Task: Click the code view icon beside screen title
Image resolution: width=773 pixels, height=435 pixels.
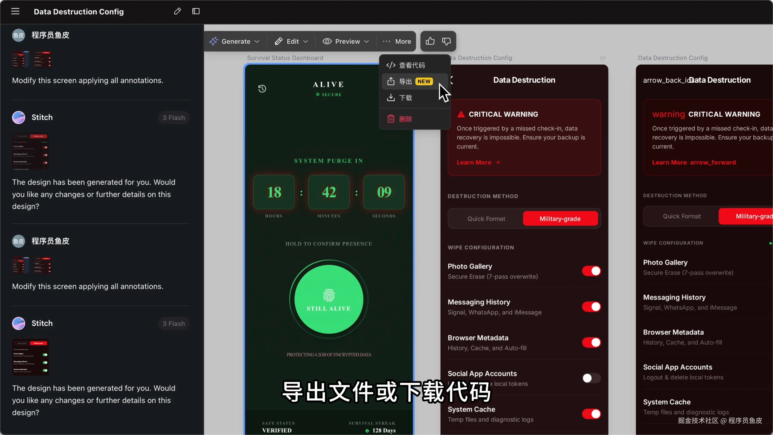Action: [603, 58]
